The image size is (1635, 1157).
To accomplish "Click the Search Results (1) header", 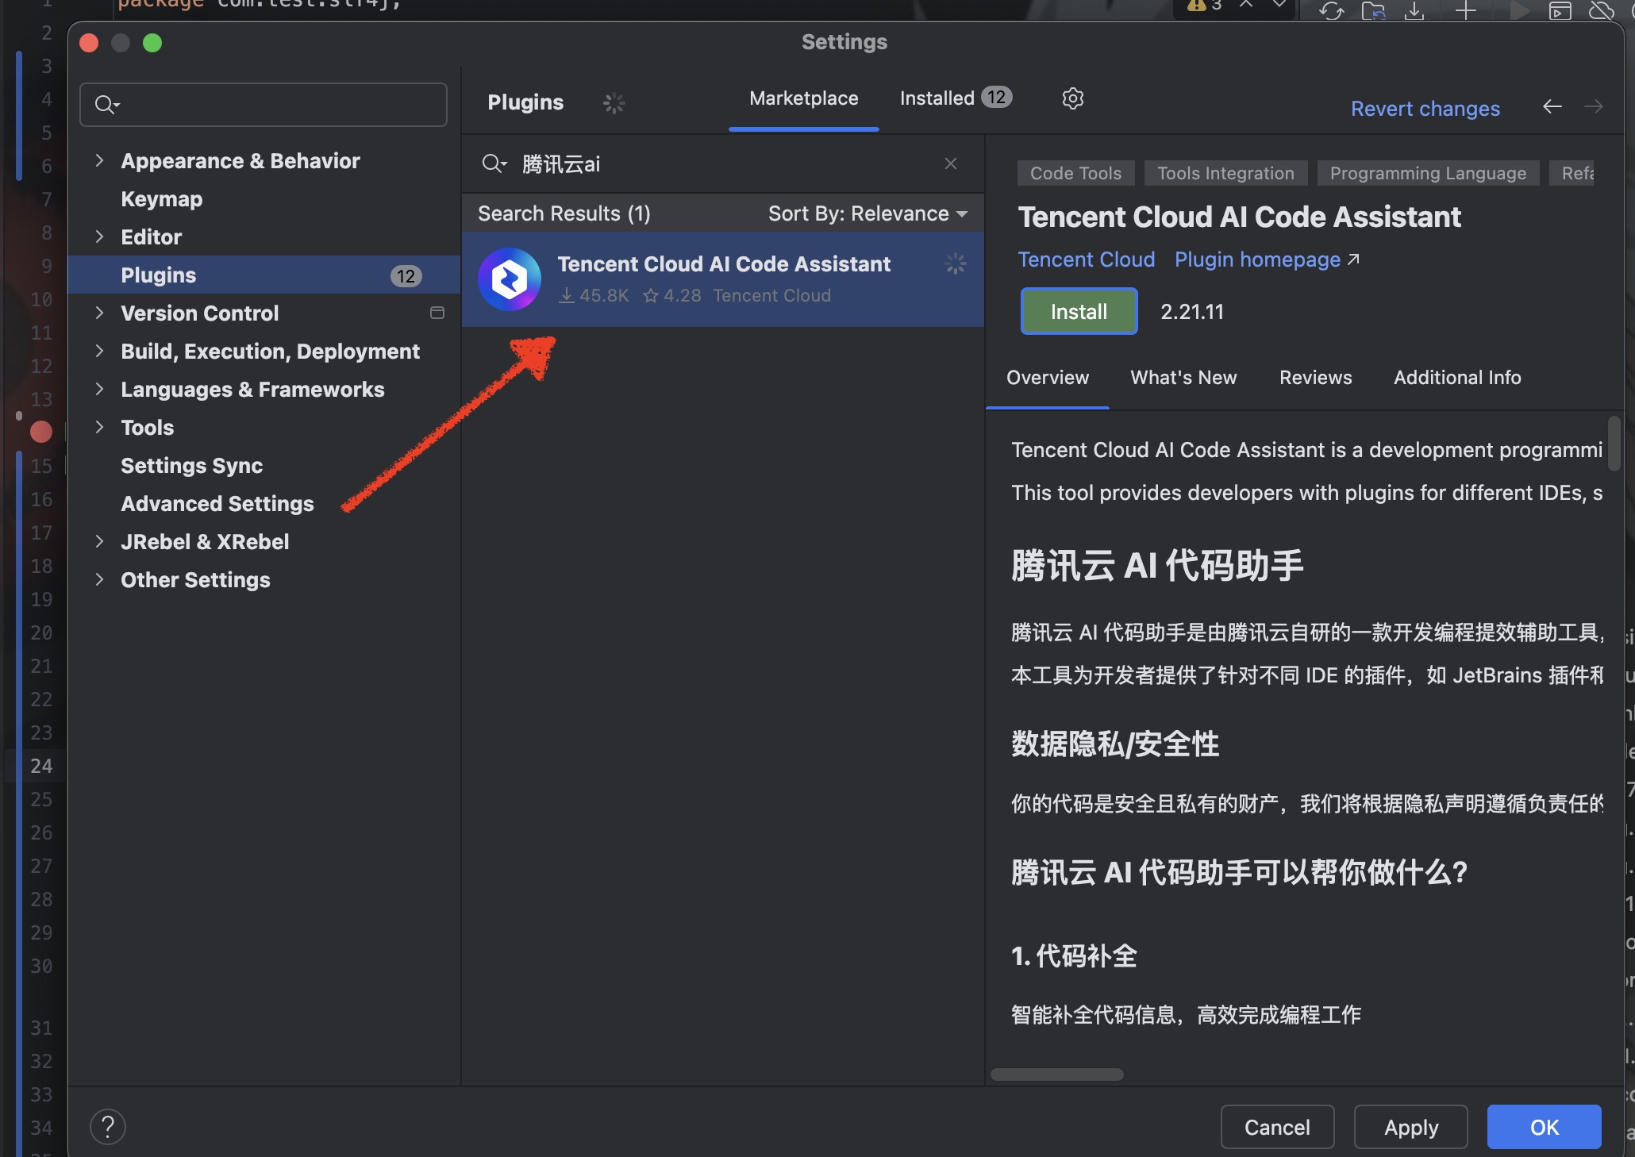I will (564, 213).
